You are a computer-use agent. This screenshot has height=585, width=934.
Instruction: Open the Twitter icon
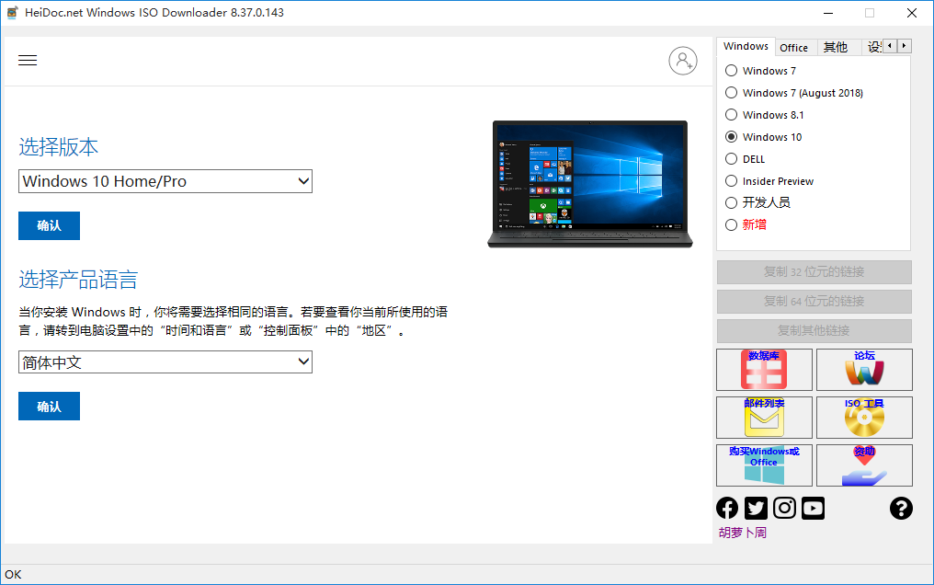coord(756,508)
